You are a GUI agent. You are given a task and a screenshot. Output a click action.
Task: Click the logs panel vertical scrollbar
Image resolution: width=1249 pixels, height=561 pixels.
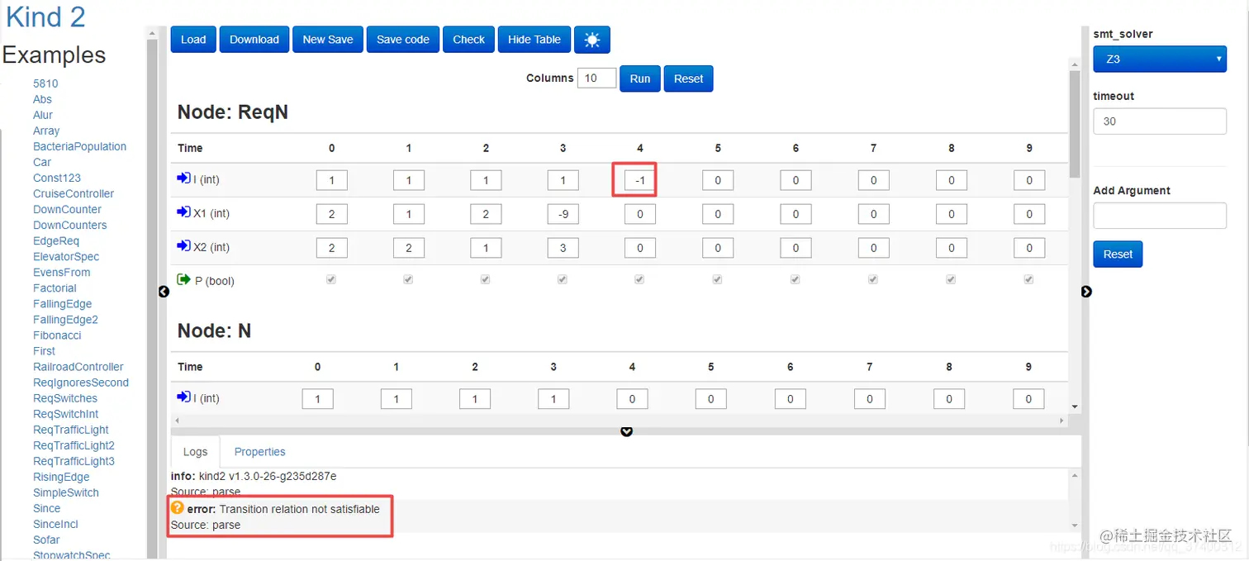point(1075,501)
